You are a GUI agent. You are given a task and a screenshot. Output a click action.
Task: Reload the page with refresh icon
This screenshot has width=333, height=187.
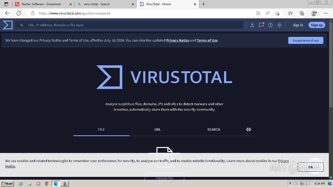[x=19, y=13]
